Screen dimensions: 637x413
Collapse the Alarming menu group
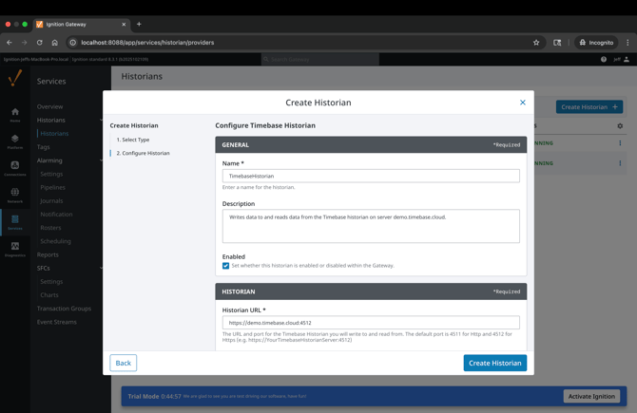pyautogui.click(x=101, y=160)
